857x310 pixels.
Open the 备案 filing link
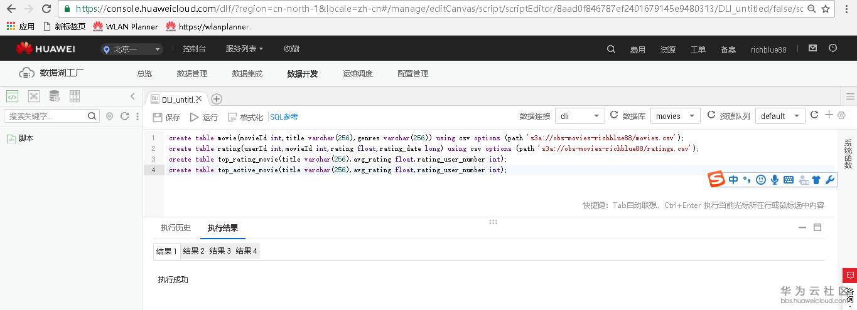point(728,49)
